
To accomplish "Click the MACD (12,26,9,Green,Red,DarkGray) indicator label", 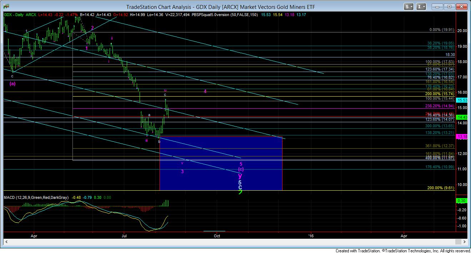I will (x=37, y=197).
